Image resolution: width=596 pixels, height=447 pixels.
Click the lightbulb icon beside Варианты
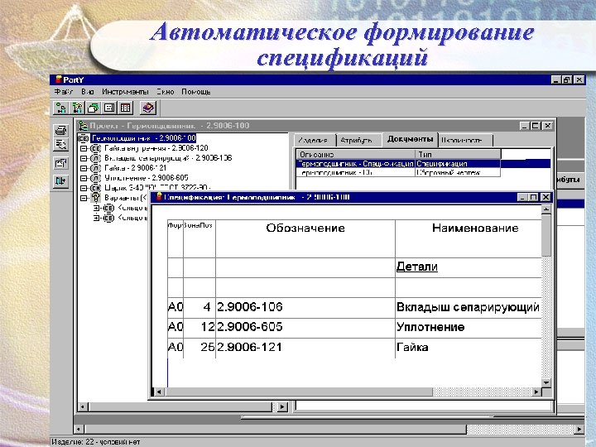(95, 198)
